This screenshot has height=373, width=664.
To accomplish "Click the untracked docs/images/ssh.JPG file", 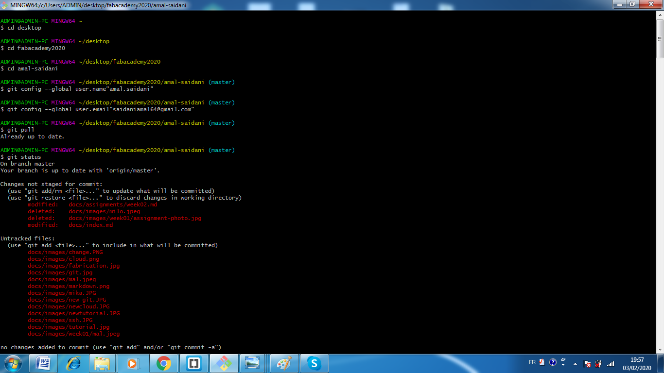I will 60,320.
